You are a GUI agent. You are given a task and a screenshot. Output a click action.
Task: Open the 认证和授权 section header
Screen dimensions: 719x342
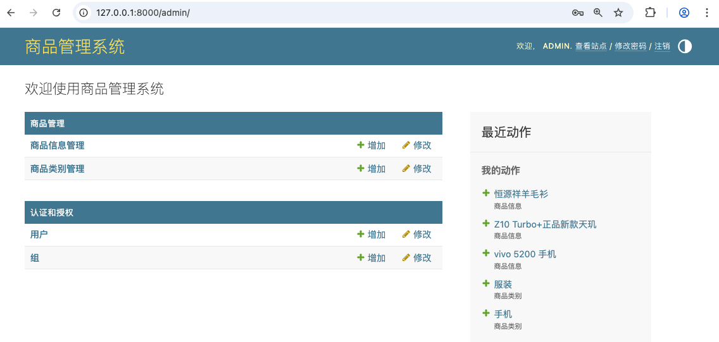point(52,212)
